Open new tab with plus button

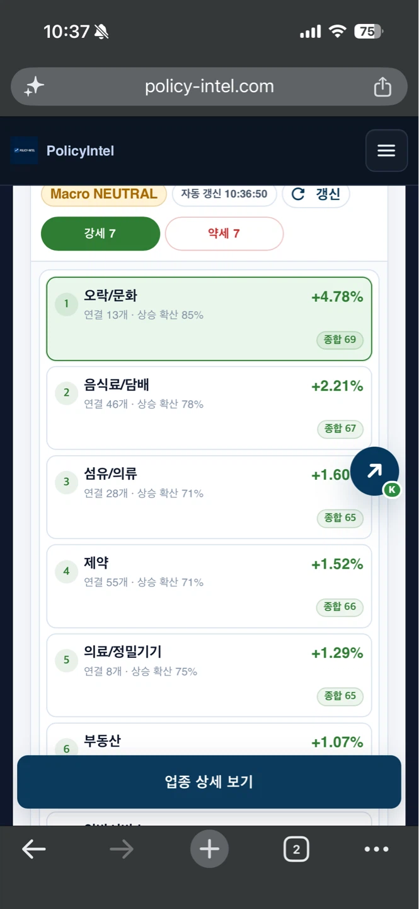(209, 850)
